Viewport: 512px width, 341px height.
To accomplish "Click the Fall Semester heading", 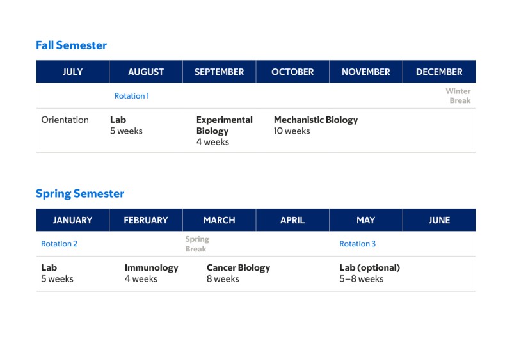I will coord(71,45).
